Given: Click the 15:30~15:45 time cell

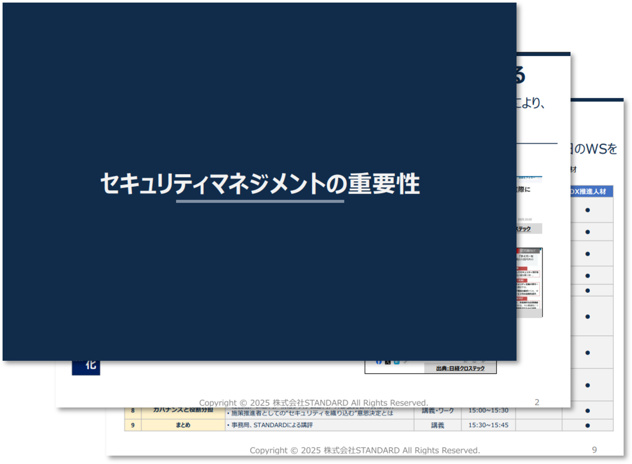Looking at the screenshot, I should point(488,425).
